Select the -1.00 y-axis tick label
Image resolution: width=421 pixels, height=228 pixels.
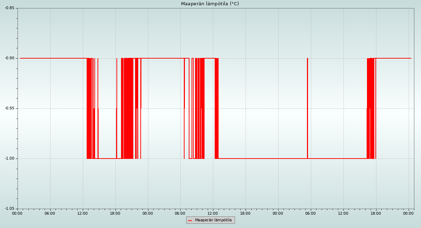click(x=9, y=159)
